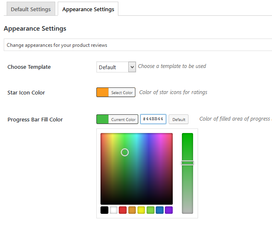Choose the yellow palette swatch
Viewport: 272px width, 225px height.
coord(141,210)
